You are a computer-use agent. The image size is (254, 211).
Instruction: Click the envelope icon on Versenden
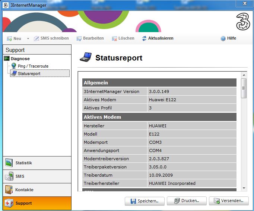coord(217,201)
